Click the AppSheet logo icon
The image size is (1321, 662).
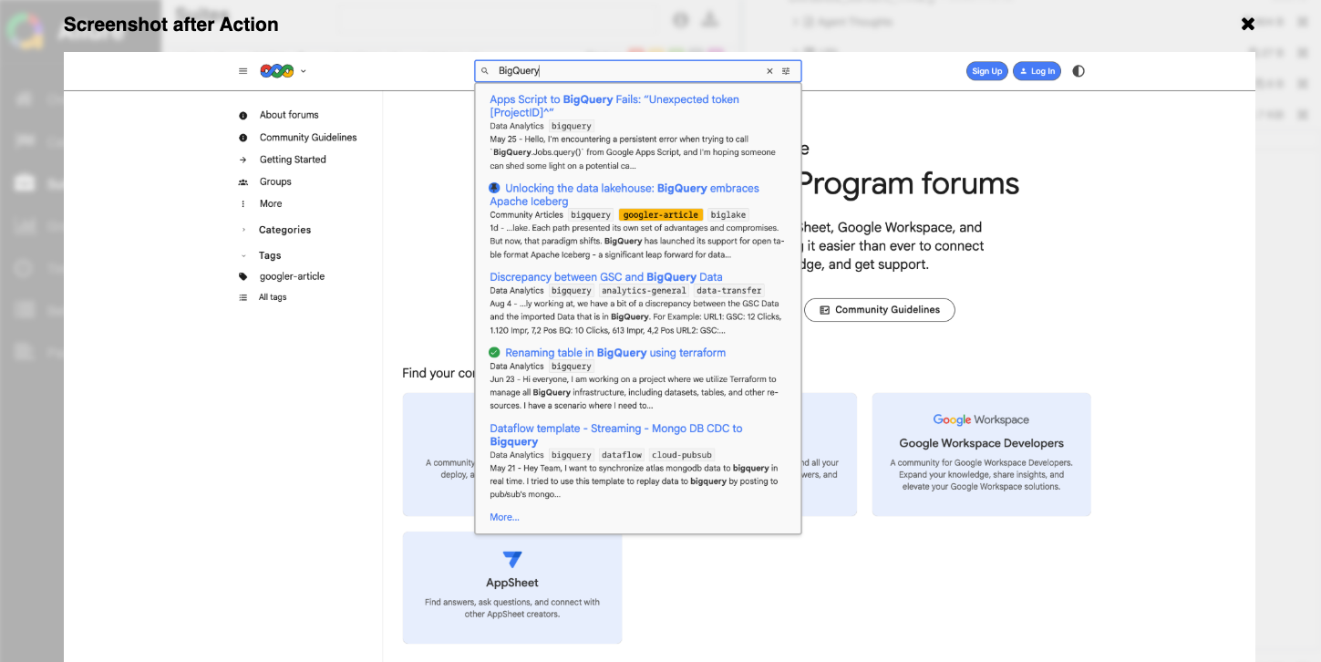512,559
